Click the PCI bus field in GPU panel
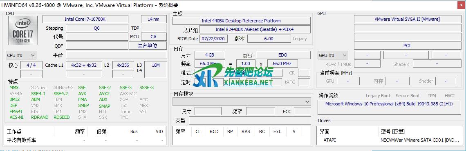Viewport: 466px width, 151px height. coord(407,46)
